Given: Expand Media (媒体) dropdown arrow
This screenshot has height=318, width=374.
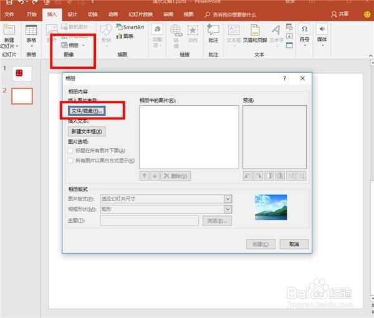Looking at the screenshot, I should click(x=322, y=45).
